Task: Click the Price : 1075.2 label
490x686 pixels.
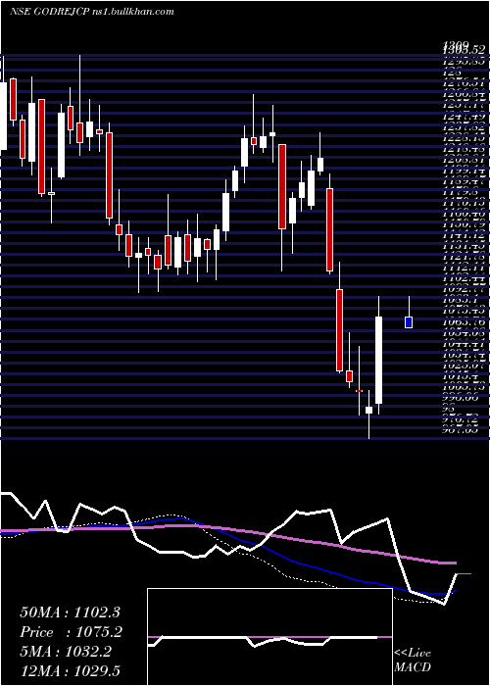Action: [71, 632]
